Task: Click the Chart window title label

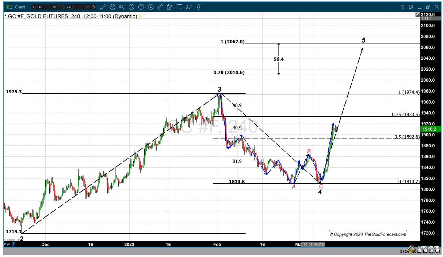Action: (20, 7)
